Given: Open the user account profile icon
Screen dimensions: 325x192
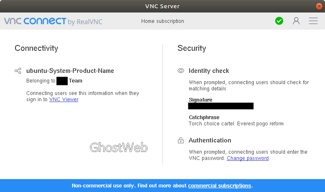Looking at the screenshot, I should tap(296, 21).
